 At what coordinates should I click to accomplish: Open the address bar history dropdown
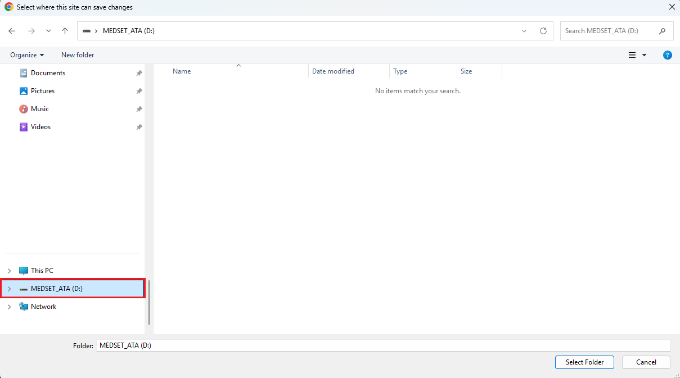tap(524, 31)
